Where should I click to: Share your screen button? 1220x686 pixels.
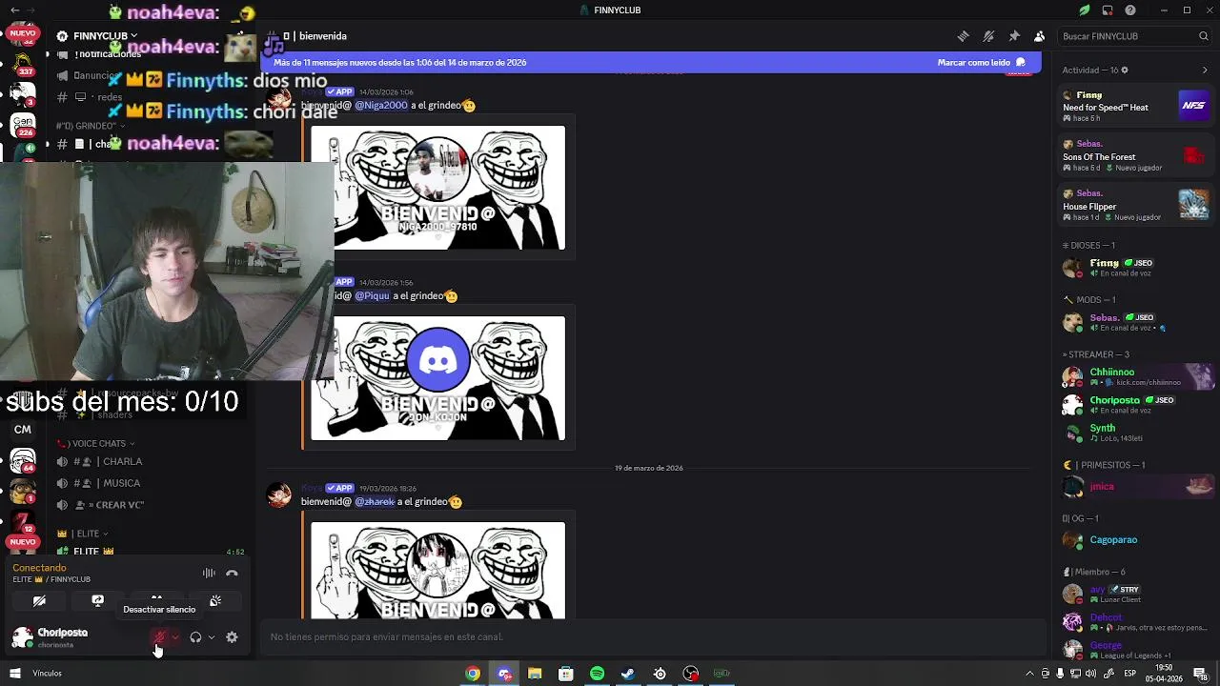pos(97,601)
